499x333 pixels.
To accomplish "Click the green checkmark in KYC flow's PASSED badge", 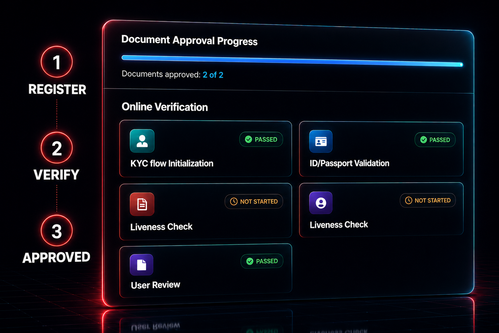I will point(248,140).
